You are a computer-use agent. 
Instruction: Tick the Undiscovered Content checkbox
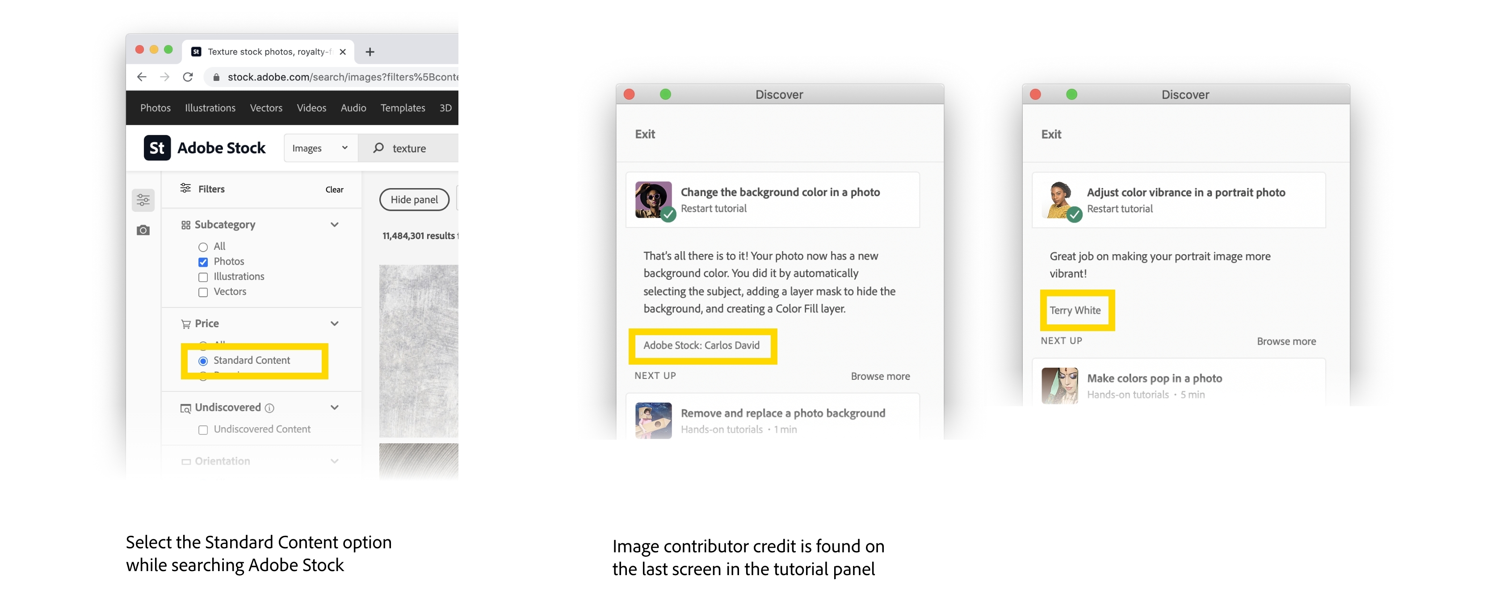coord(203,430)
